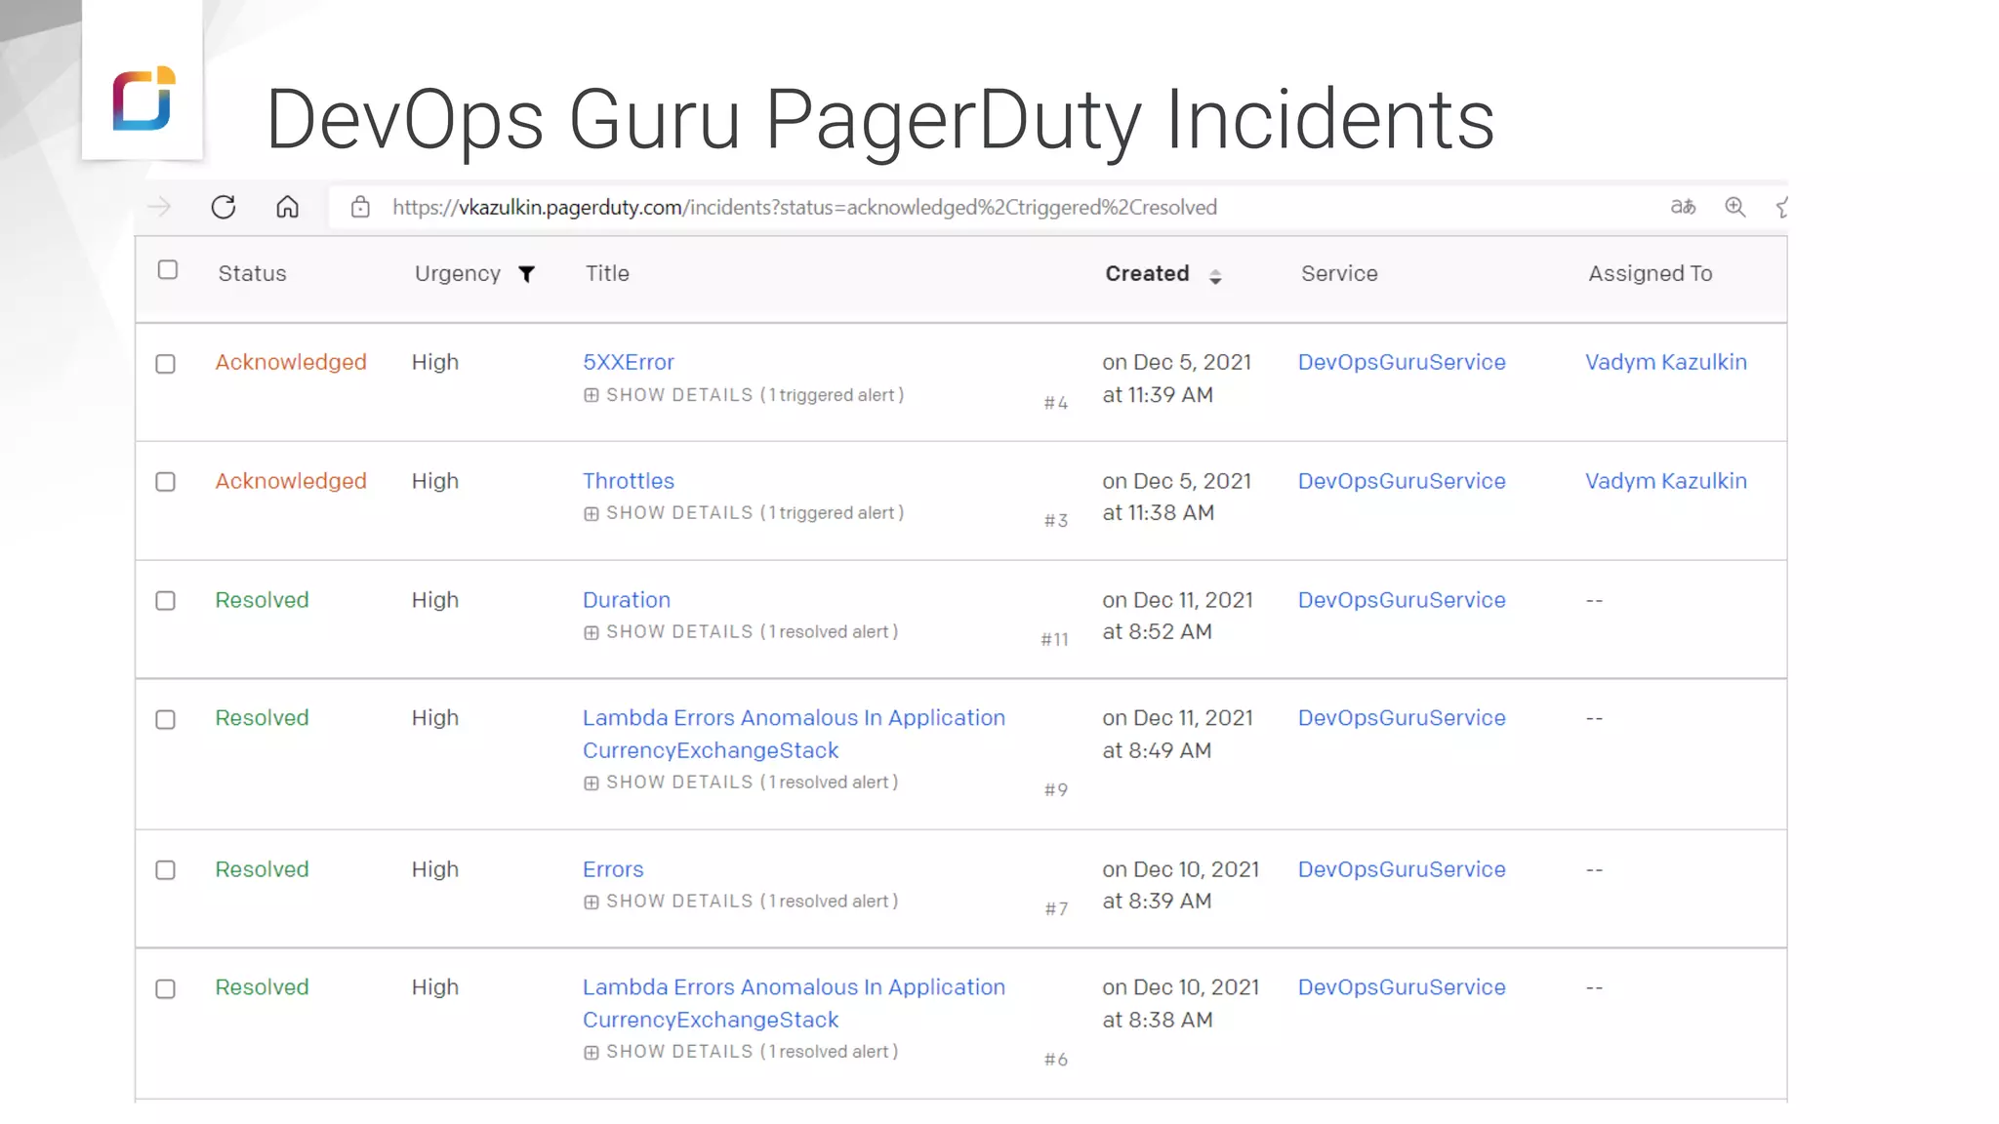Click the incident number #4

tap(1056, 403)
